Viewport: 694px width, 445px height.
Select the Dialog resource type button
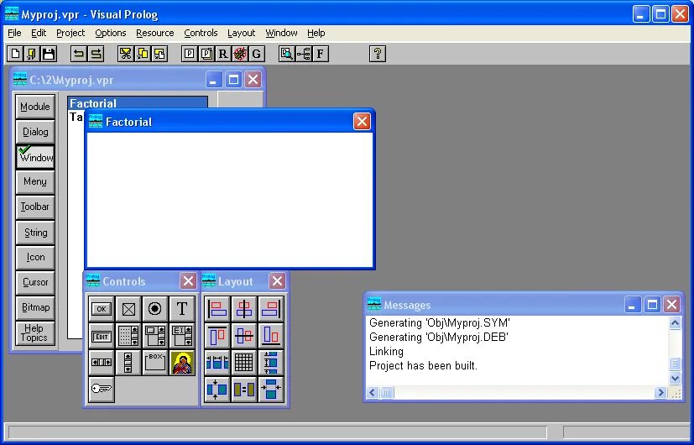(35, 132)
